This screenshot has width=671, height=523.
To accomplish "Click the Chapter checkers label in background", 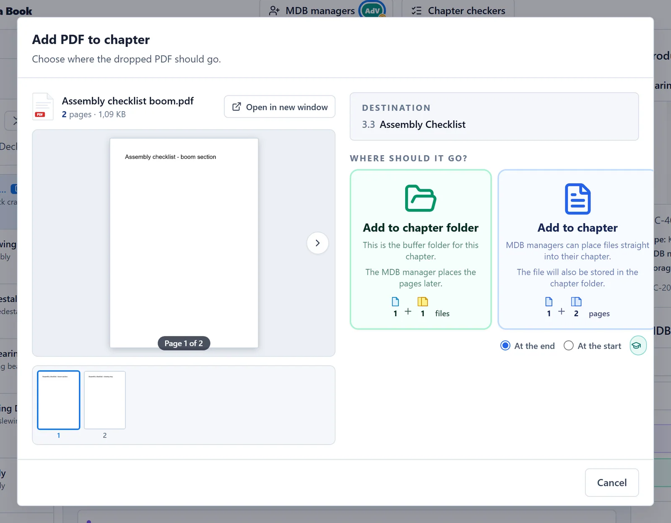I will tap(466, 10).
